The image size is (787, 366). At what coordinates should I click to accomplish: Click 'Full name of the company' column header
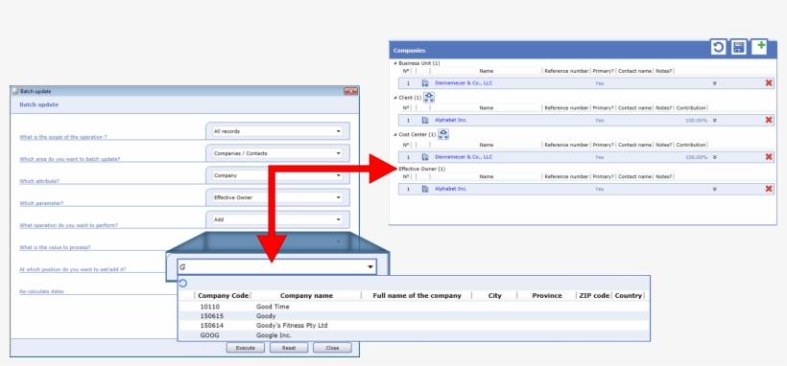417,296
